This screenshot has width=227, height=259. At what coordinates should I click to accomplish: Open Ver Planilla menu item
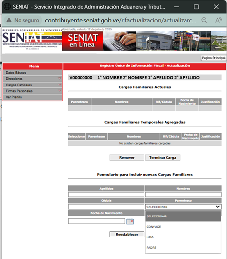pos(33,97)
